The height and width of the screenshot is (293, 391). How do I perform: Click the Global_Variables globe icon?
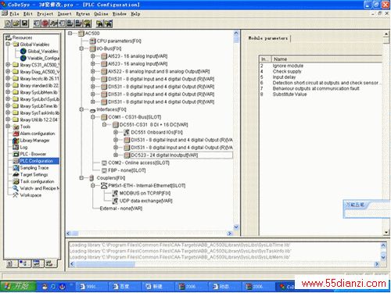coord(23,51)
